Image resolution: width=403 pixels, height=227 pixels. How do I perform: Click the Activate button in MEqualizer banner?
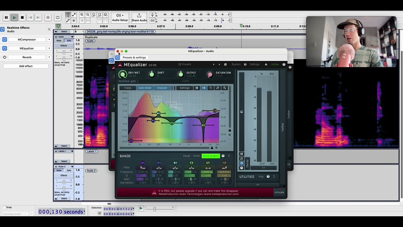pos(279,192)
